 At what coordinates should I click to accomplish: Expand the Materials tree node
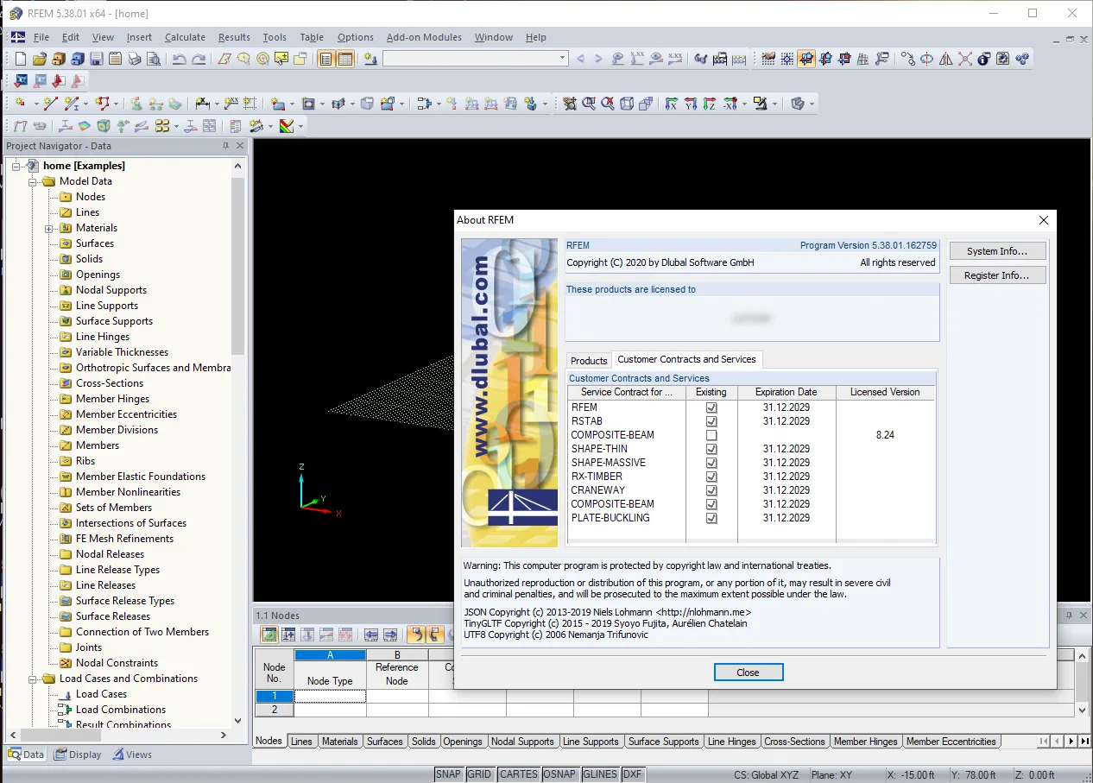point(49,228)
